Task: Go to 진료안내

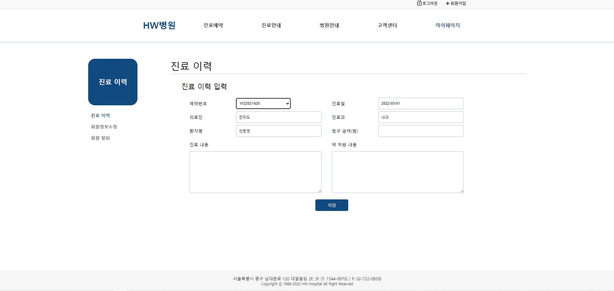Action: tap(271, 25)
